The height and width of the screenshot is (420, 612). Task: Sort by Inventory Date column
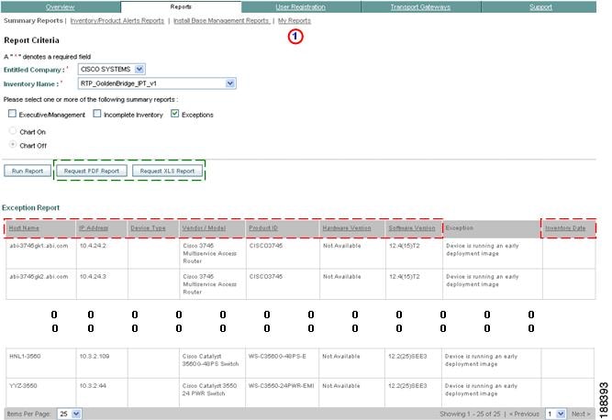click(565, 228)
